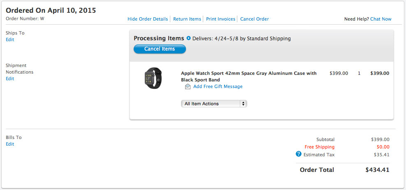Edit Shipment Notifications settings

click(10, 79)
